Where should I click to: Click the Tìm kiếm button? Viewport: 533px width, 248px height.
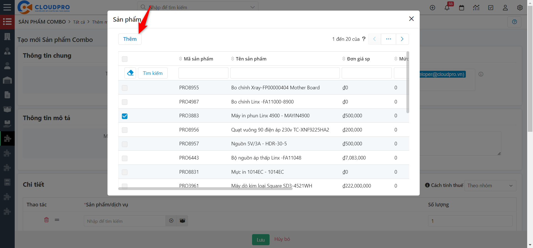tap(153, 73)
